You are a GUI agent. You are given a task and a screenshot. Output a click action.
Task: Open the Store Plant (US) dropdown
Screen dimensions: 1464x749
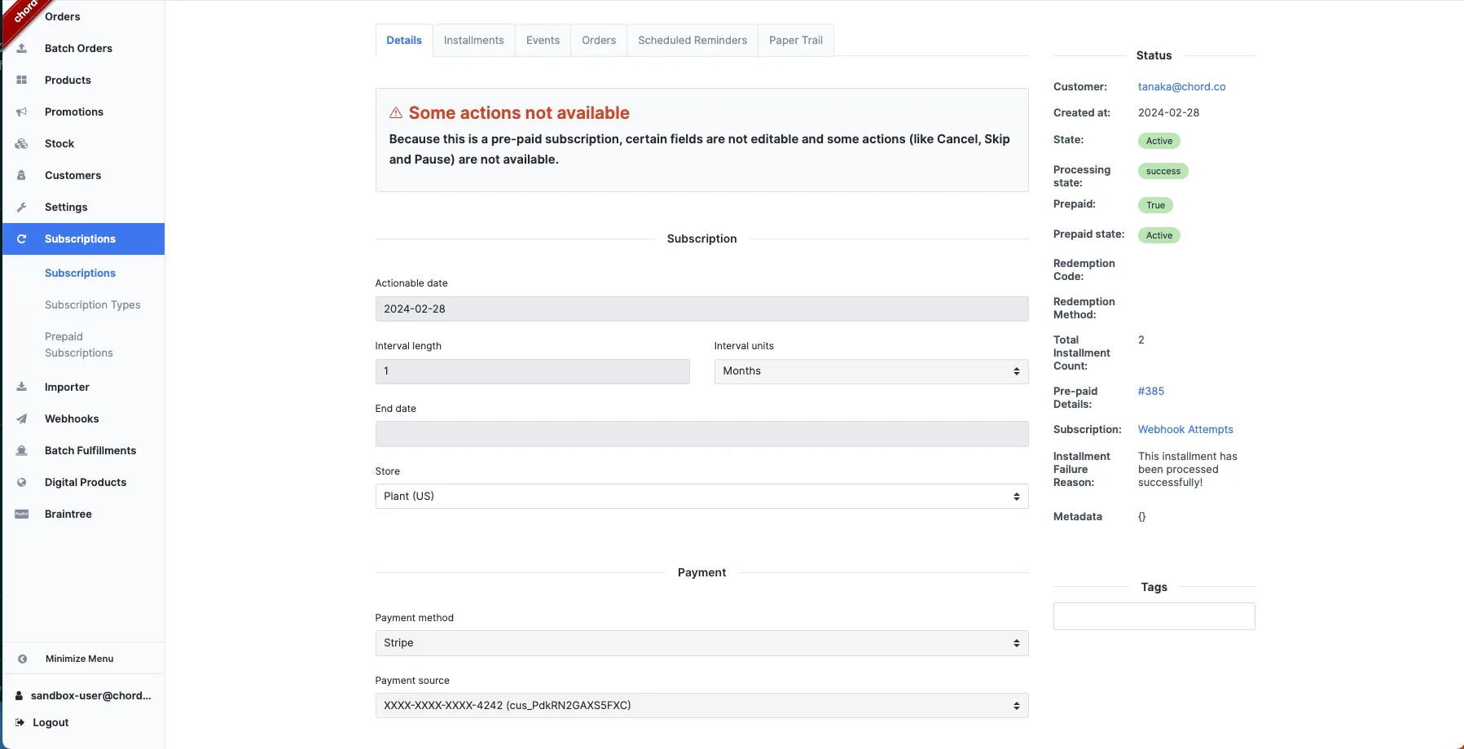[701, 497]
